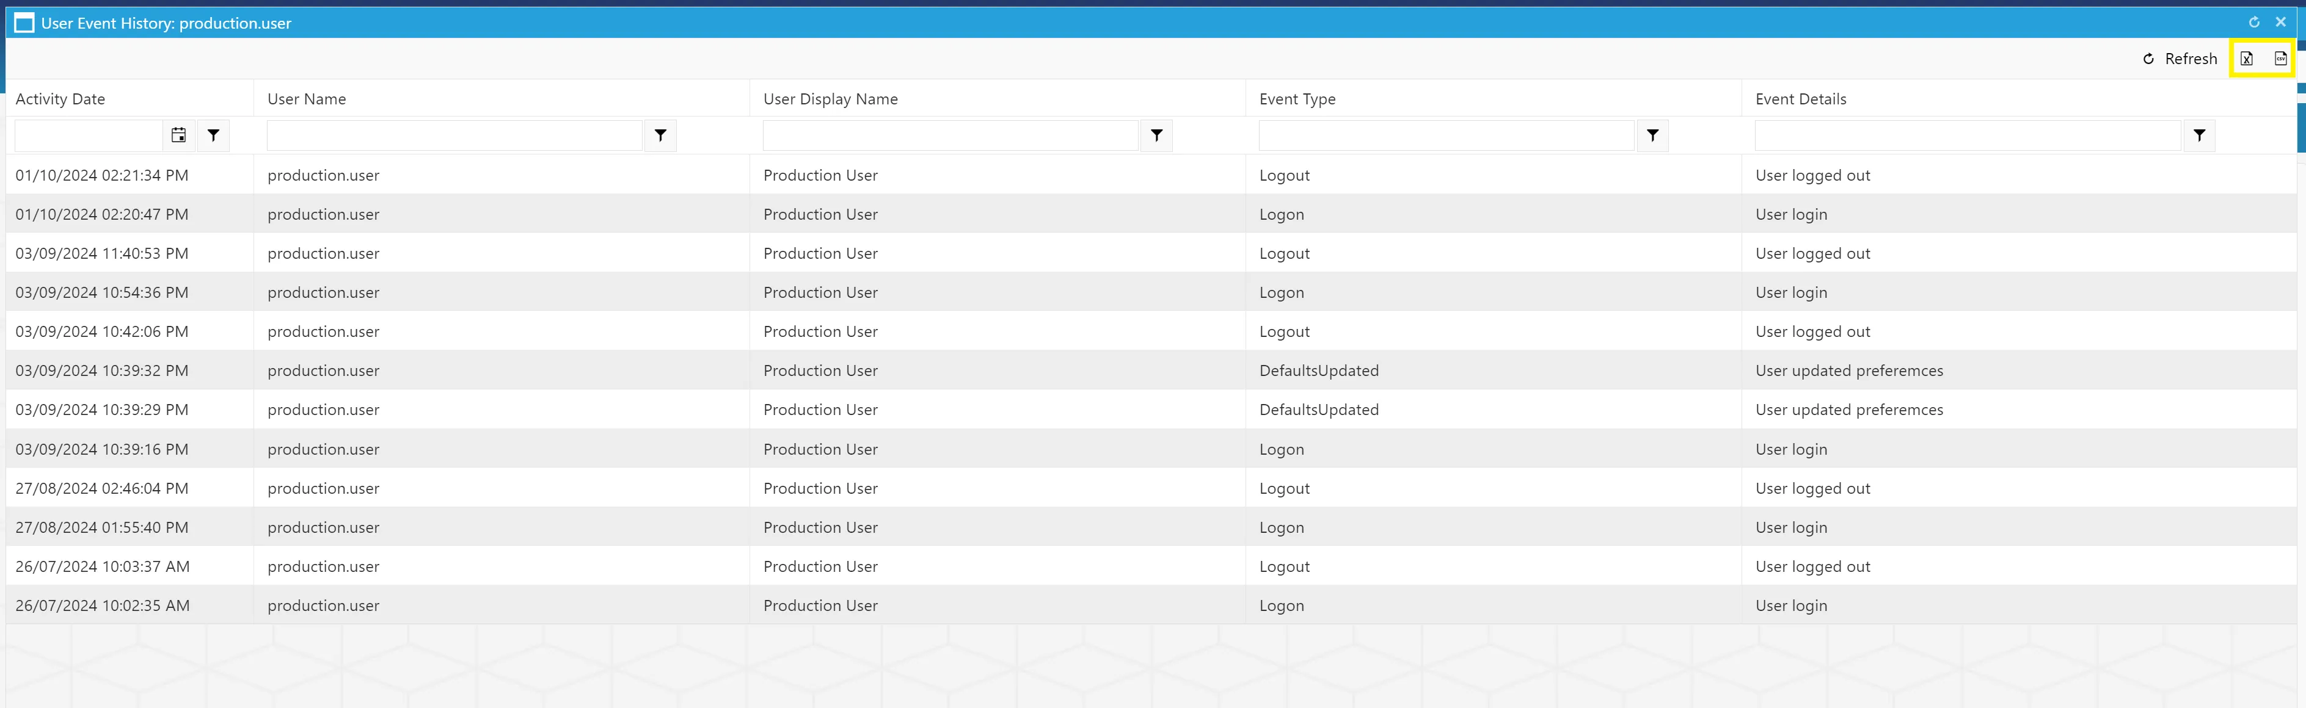Click 'User logged out' in the 02:21:34 PM row
The height and width of the screenshot is (708, 2306).
point(1813,175)
